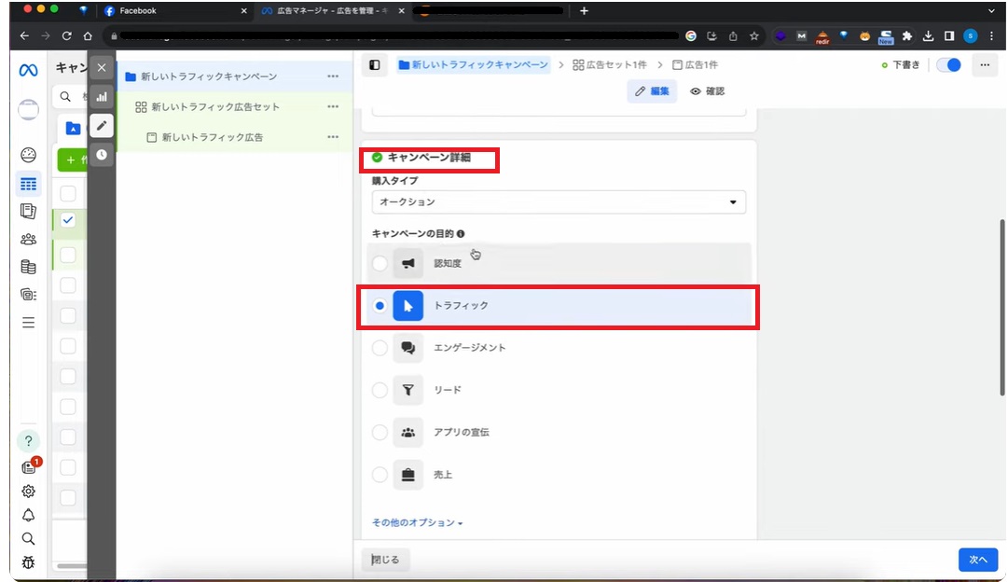Select the pencil edit icon in side panel
The image size is (1008, 582).
point(102,126)
